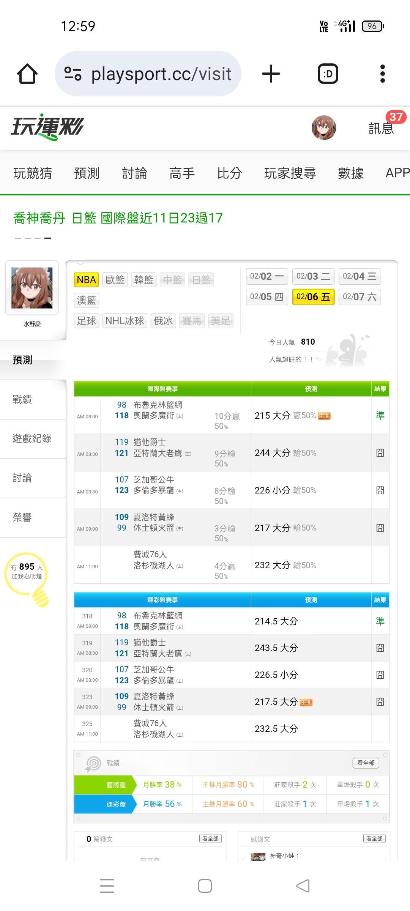Open 玩家搜尋 nav item

point(290,173)
